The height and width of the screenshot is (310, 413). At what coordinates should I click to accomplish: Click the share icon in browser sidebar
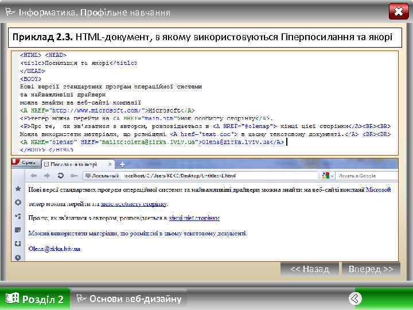coord(18,216)
